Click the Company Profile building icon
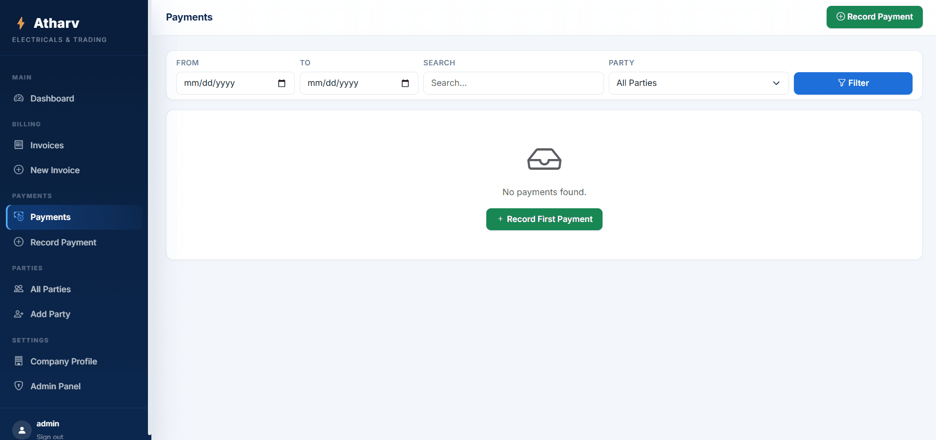This screenshot has height=440, width=936. point(19,361)
